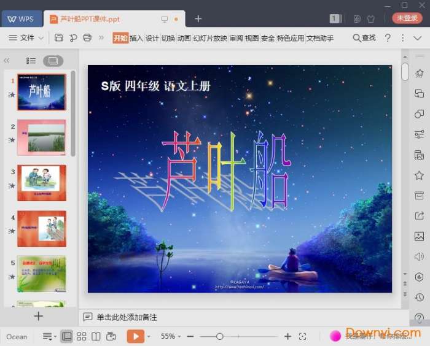The width and height of the screenshot is (430, 346).
Task: Open the share icon in right sidebar
Action: tap(419, 216)
